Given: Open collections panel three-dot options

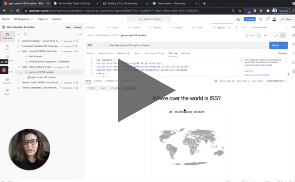Looking at the screenshot, I should point(80,35).
